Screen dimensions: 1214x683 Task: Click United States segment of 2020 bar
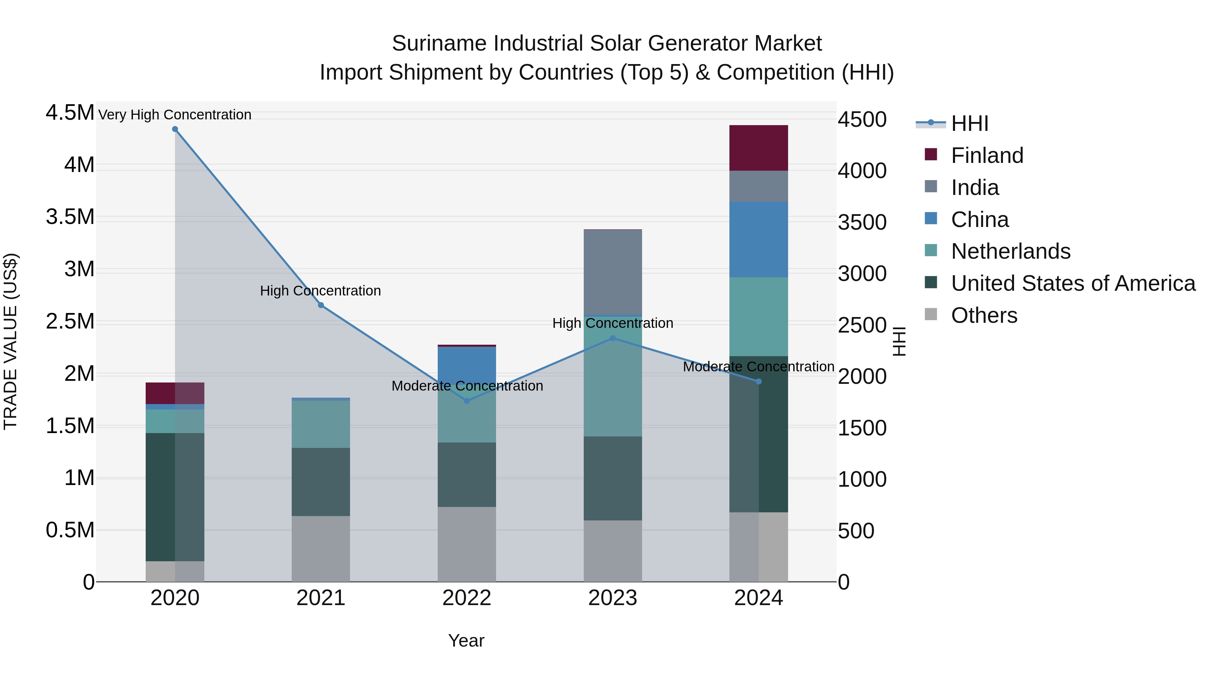(x=175, y=497)
